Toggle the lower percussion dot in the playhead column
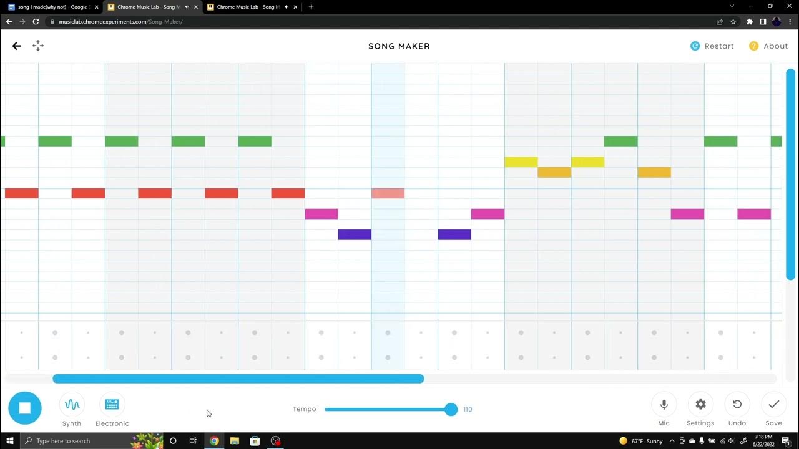Screen dimensions: 799x449 pyautogui.click(x=388, y=357)
